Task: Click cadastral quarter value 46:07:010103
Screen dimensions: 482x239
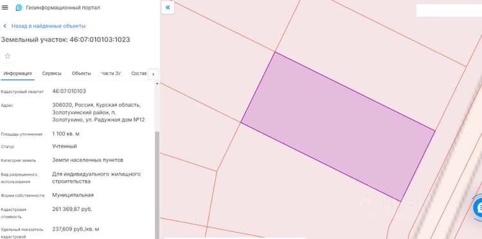Action: [69, 92]
